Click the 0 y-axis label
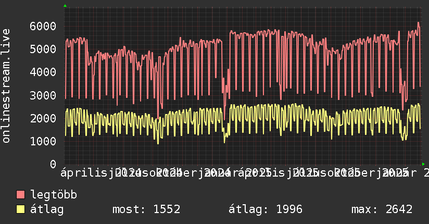429x224 pixels. point(53,164)
